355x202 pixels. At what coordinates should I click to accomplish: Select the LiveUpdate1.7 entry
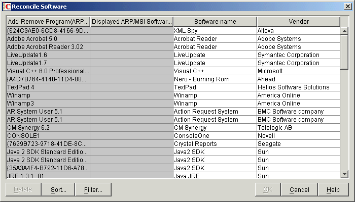(x=48, y=63)
